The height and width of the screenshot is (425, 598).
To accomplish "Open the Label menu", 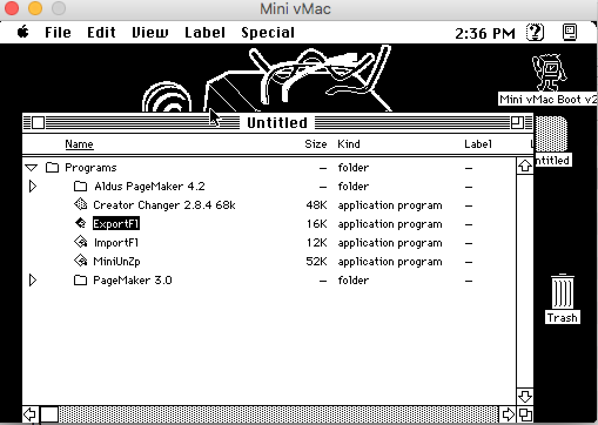I will click(205, 32).
